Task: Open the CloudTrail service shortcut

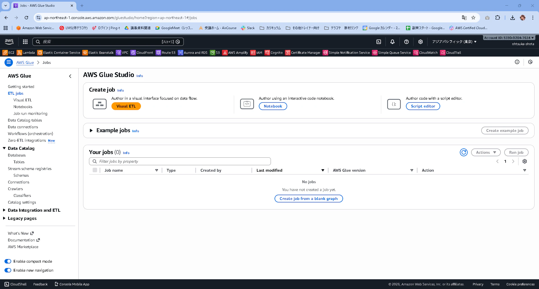Action: point(451,53)
